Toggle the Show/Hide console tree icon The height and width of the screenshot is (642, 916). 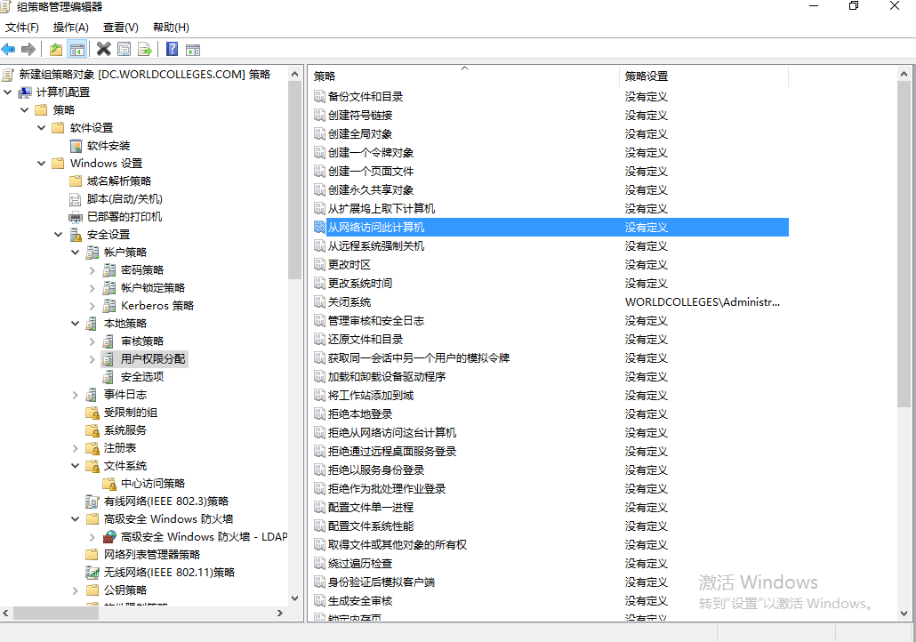click(77, 50)
